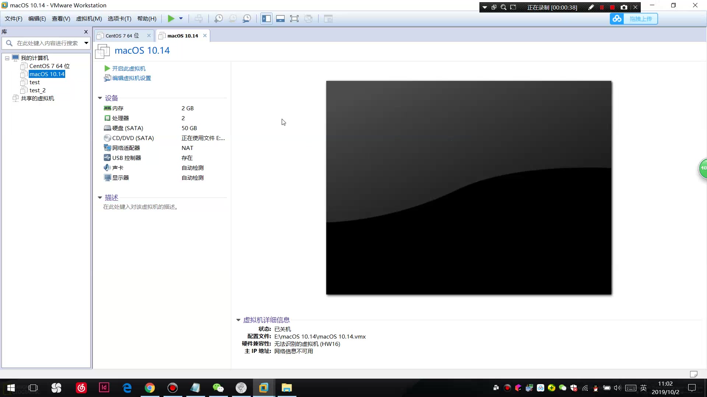The height and width of the screenshot is (397, 707).
Task: Click the revert to snapshot icon
Action: pyautogui.click(x=233, y=19)
